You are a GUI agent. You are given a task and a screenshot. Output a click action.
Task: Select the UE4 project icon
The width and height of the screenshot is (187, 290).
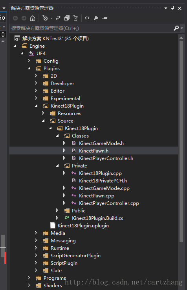31,54
